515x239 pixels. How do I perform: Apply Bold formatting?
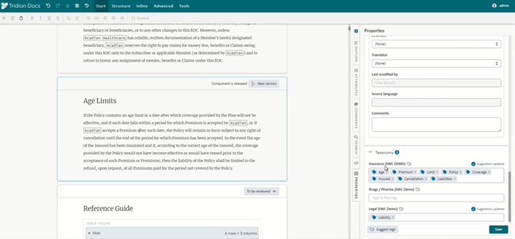pyautogui.click(x=32, y=18)
